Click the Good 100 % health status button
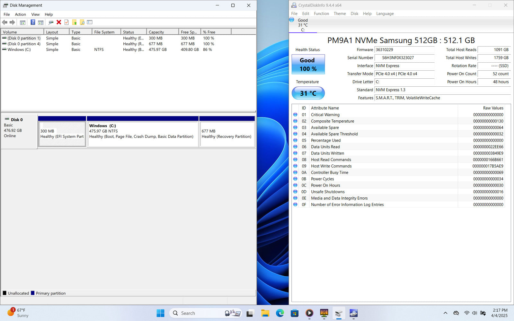This screenshot has height=321, width=514. click(308, 64)
